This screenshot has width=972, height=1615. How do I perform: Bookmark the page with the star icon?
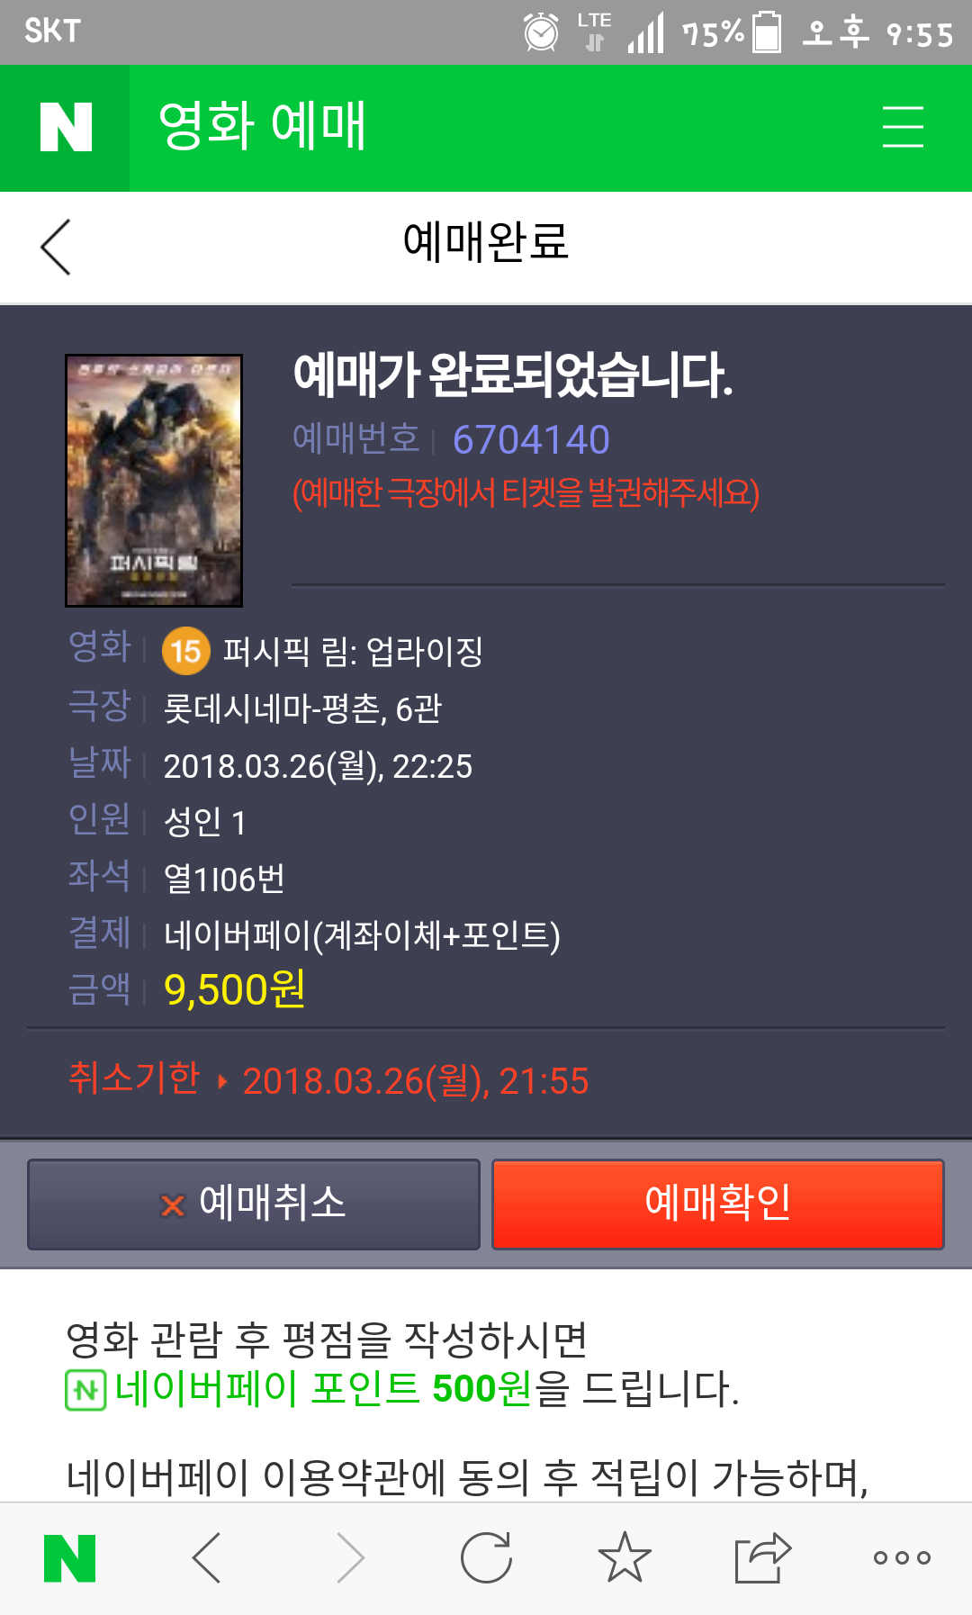pyautogui.click(x=625, y=1557)
